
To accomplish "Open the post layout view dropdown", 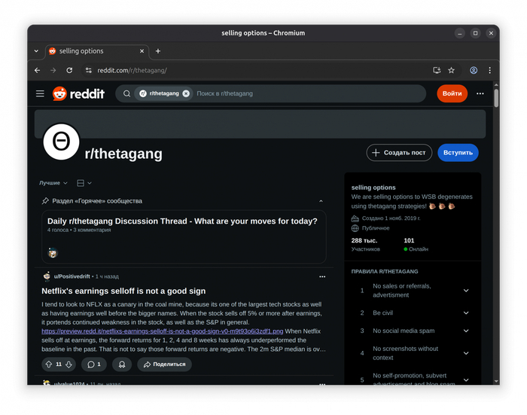I will pos(84,183).
